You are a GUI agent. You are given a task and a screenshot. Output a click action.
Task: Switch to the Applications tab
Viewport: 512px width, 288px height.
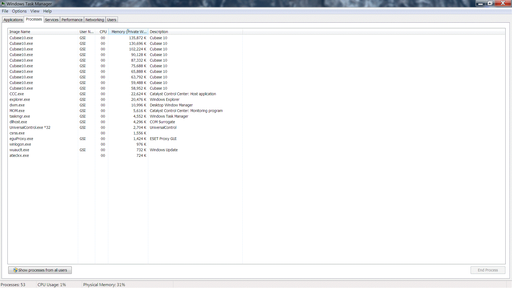[x=13, y=20]
